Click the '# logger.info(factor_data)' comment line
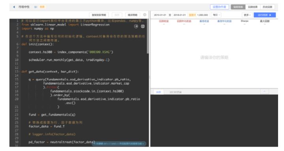This screenshot has height=151, width=284. [x=52, y=134]
